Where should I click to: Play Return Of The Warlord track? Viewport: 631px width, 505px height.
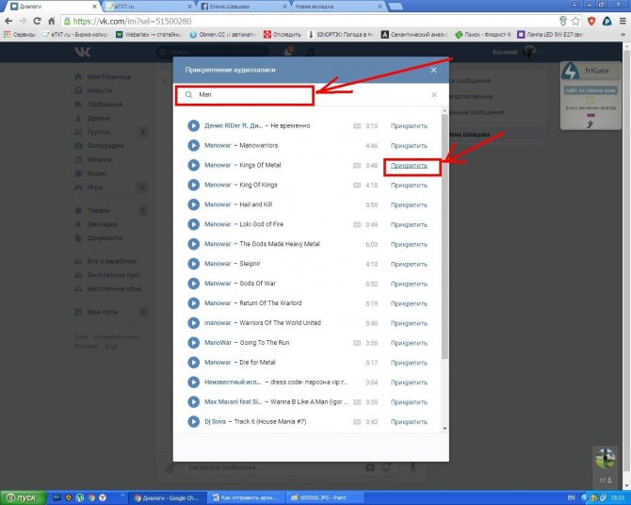click(194, 303)
